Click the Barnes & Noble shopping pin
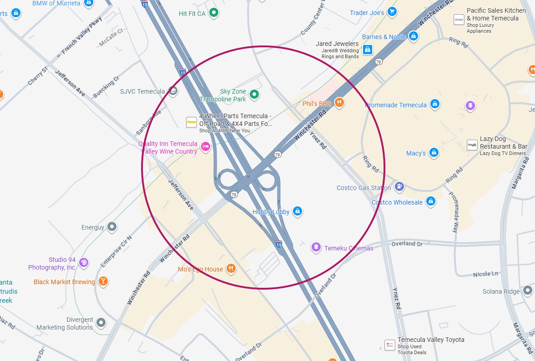 [x=414, y=36]
